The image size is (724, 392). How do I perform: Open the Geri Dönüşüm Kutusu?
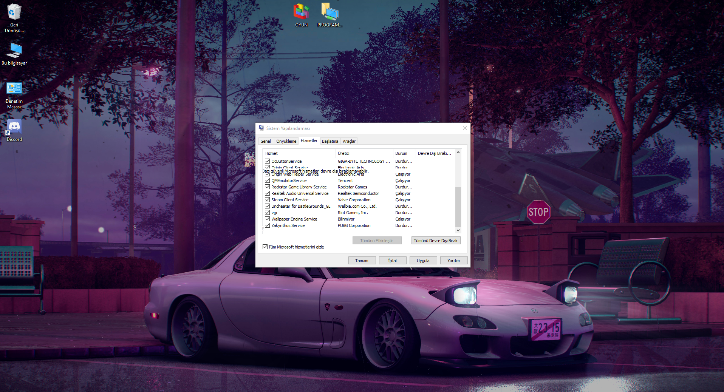(14, 11)
